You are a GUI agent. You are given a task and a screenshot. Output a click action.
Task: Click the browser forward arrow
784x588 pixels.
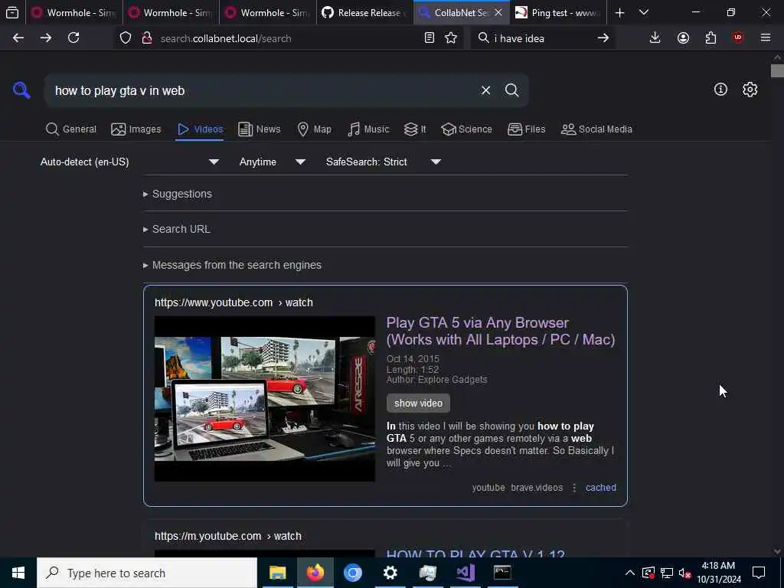click(45, 38)
